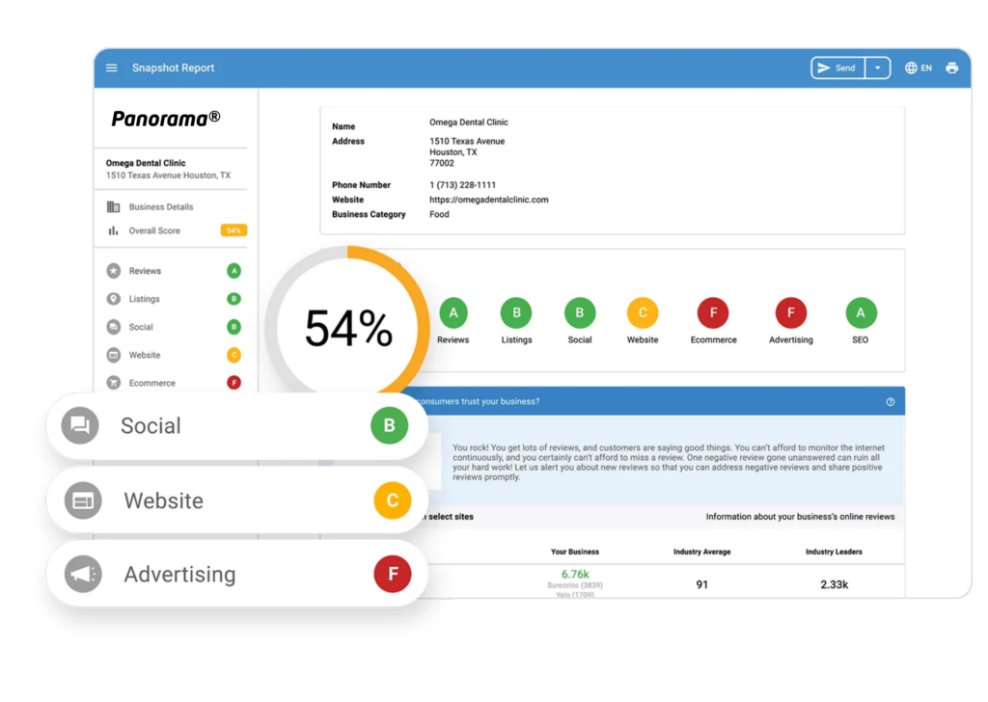
Task: Click the globe language icon
Action: tap(911, 67)
